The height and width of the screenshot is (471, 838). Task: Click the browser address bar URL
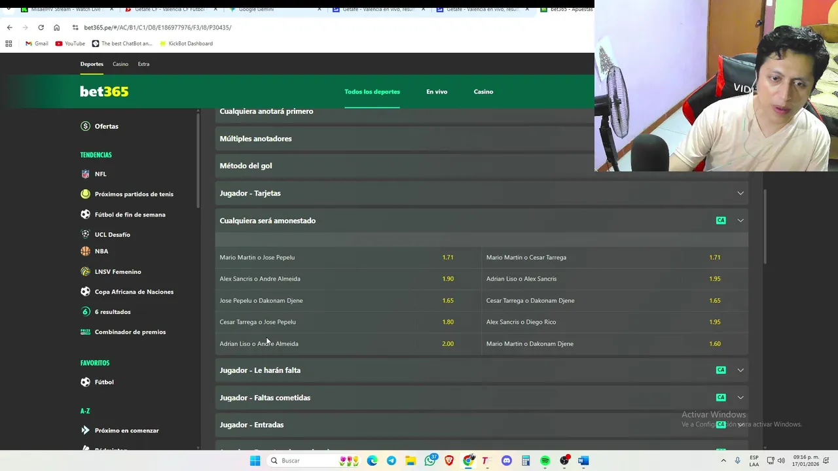158,27
